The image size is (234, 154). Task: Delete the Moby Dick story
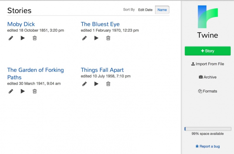[35, 38]
